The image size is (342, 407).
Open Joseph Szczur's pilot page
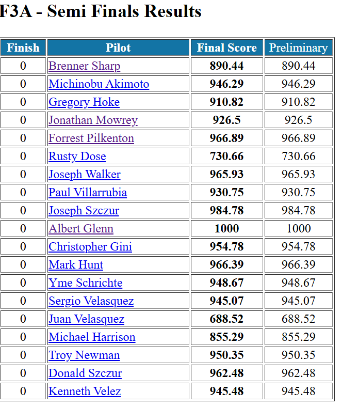[x=84, y=211]
